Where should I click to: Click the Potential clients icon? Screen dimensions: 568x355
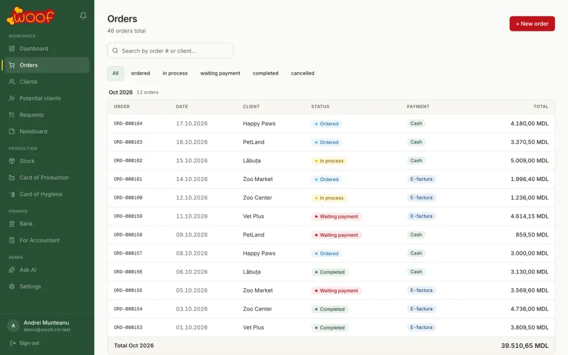click(12, 98)
